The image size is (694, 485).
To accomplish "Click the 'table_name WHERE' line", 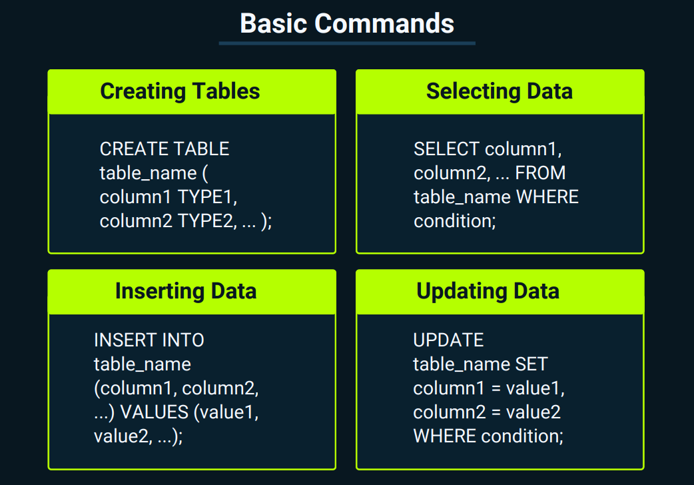I will (496, 197).
